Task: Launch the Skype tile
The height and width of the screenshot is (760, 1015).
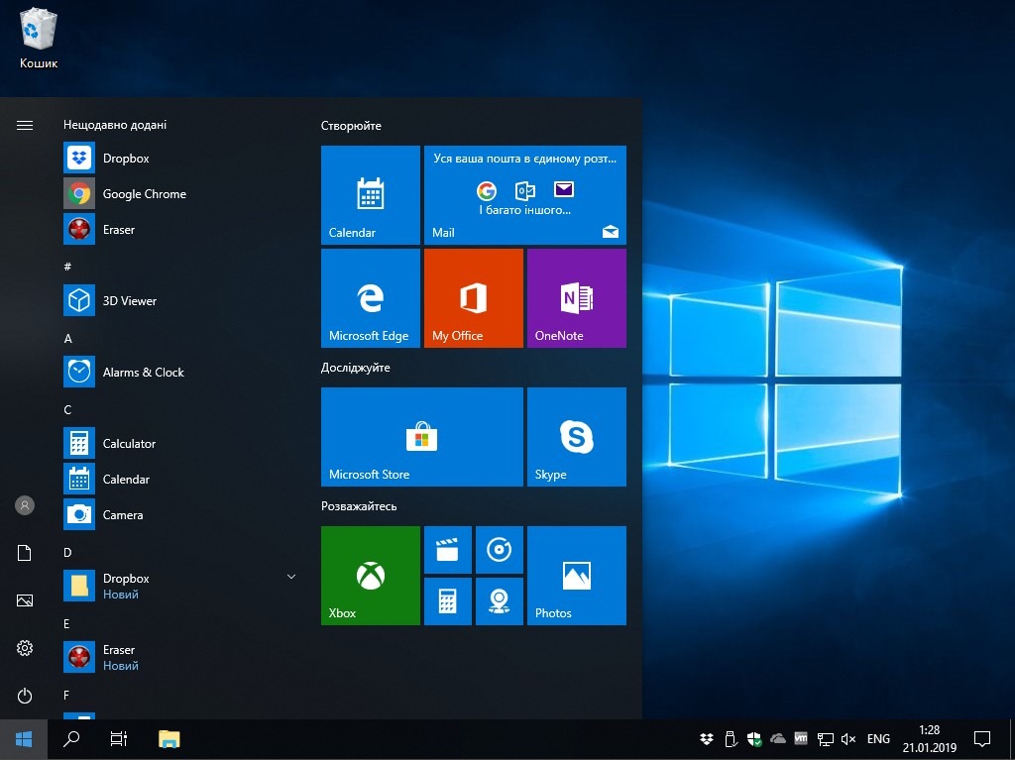Action: pyautogui.click(x=576, y=437)
